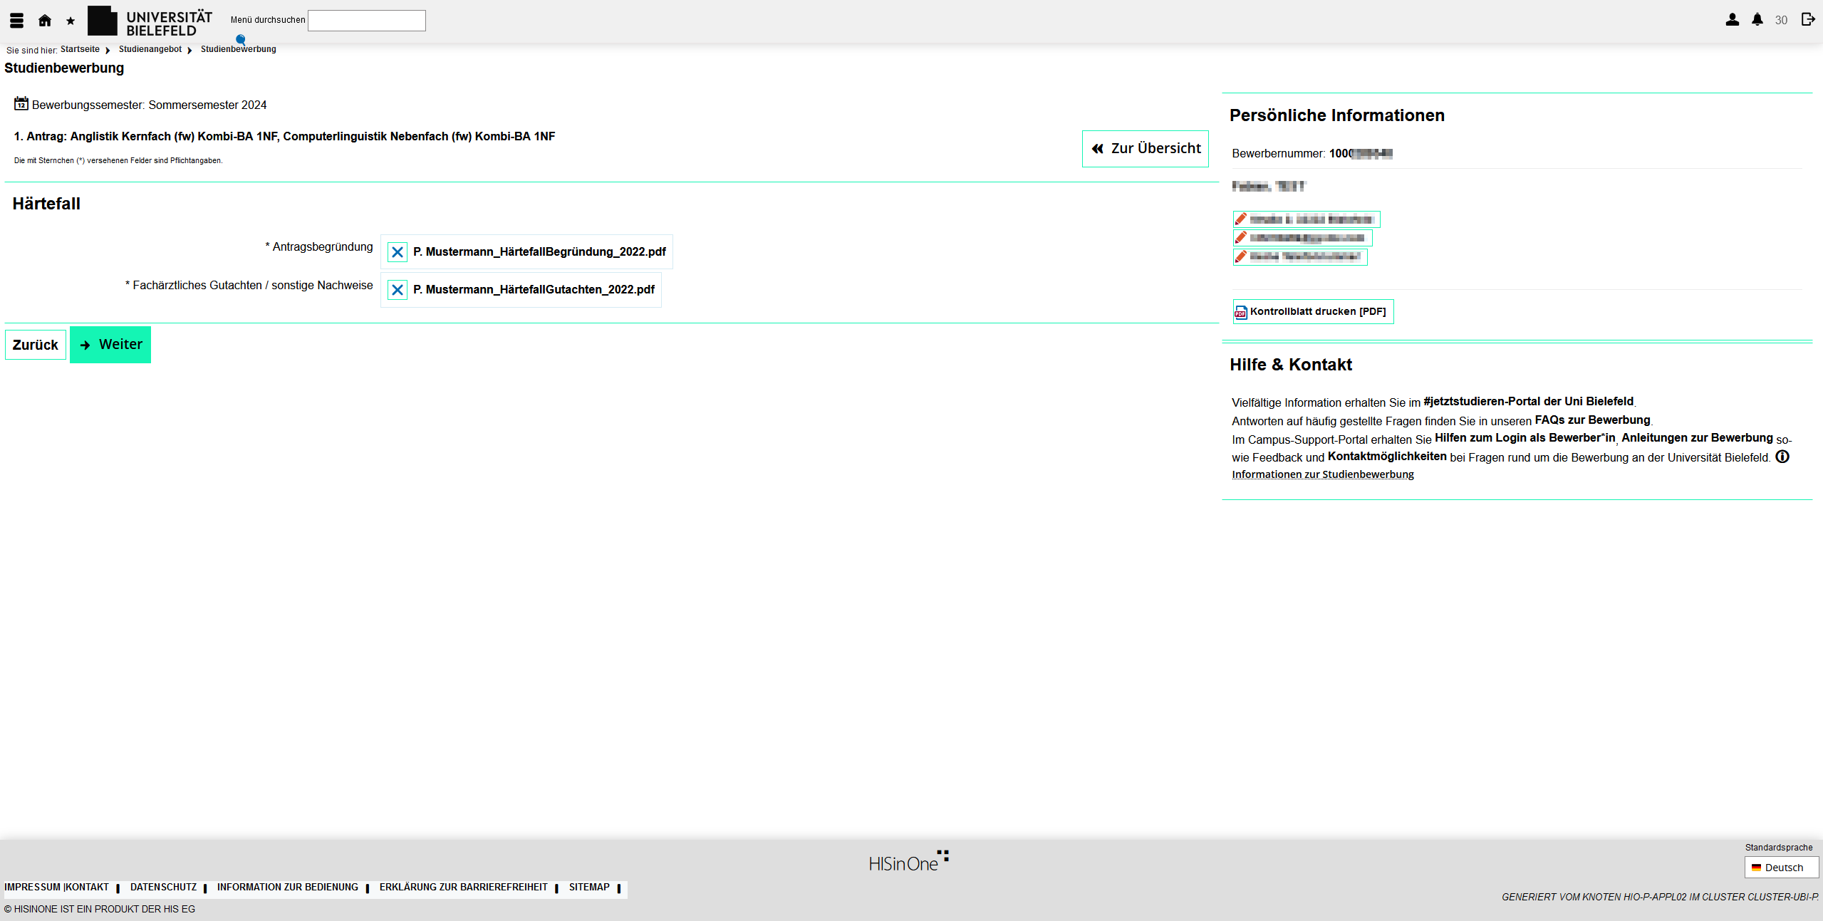The width and height of the screenshot is (1823, 921).
Task: Open Studienbewerbung breadcrumb
Action: tap(239, 49)
